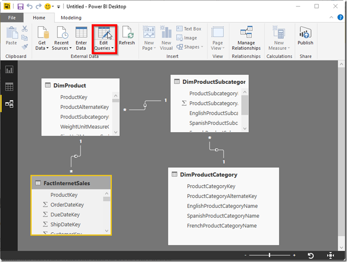Cut selection with the scissors icon
347x262 pixels.
[x=25, y=29]
